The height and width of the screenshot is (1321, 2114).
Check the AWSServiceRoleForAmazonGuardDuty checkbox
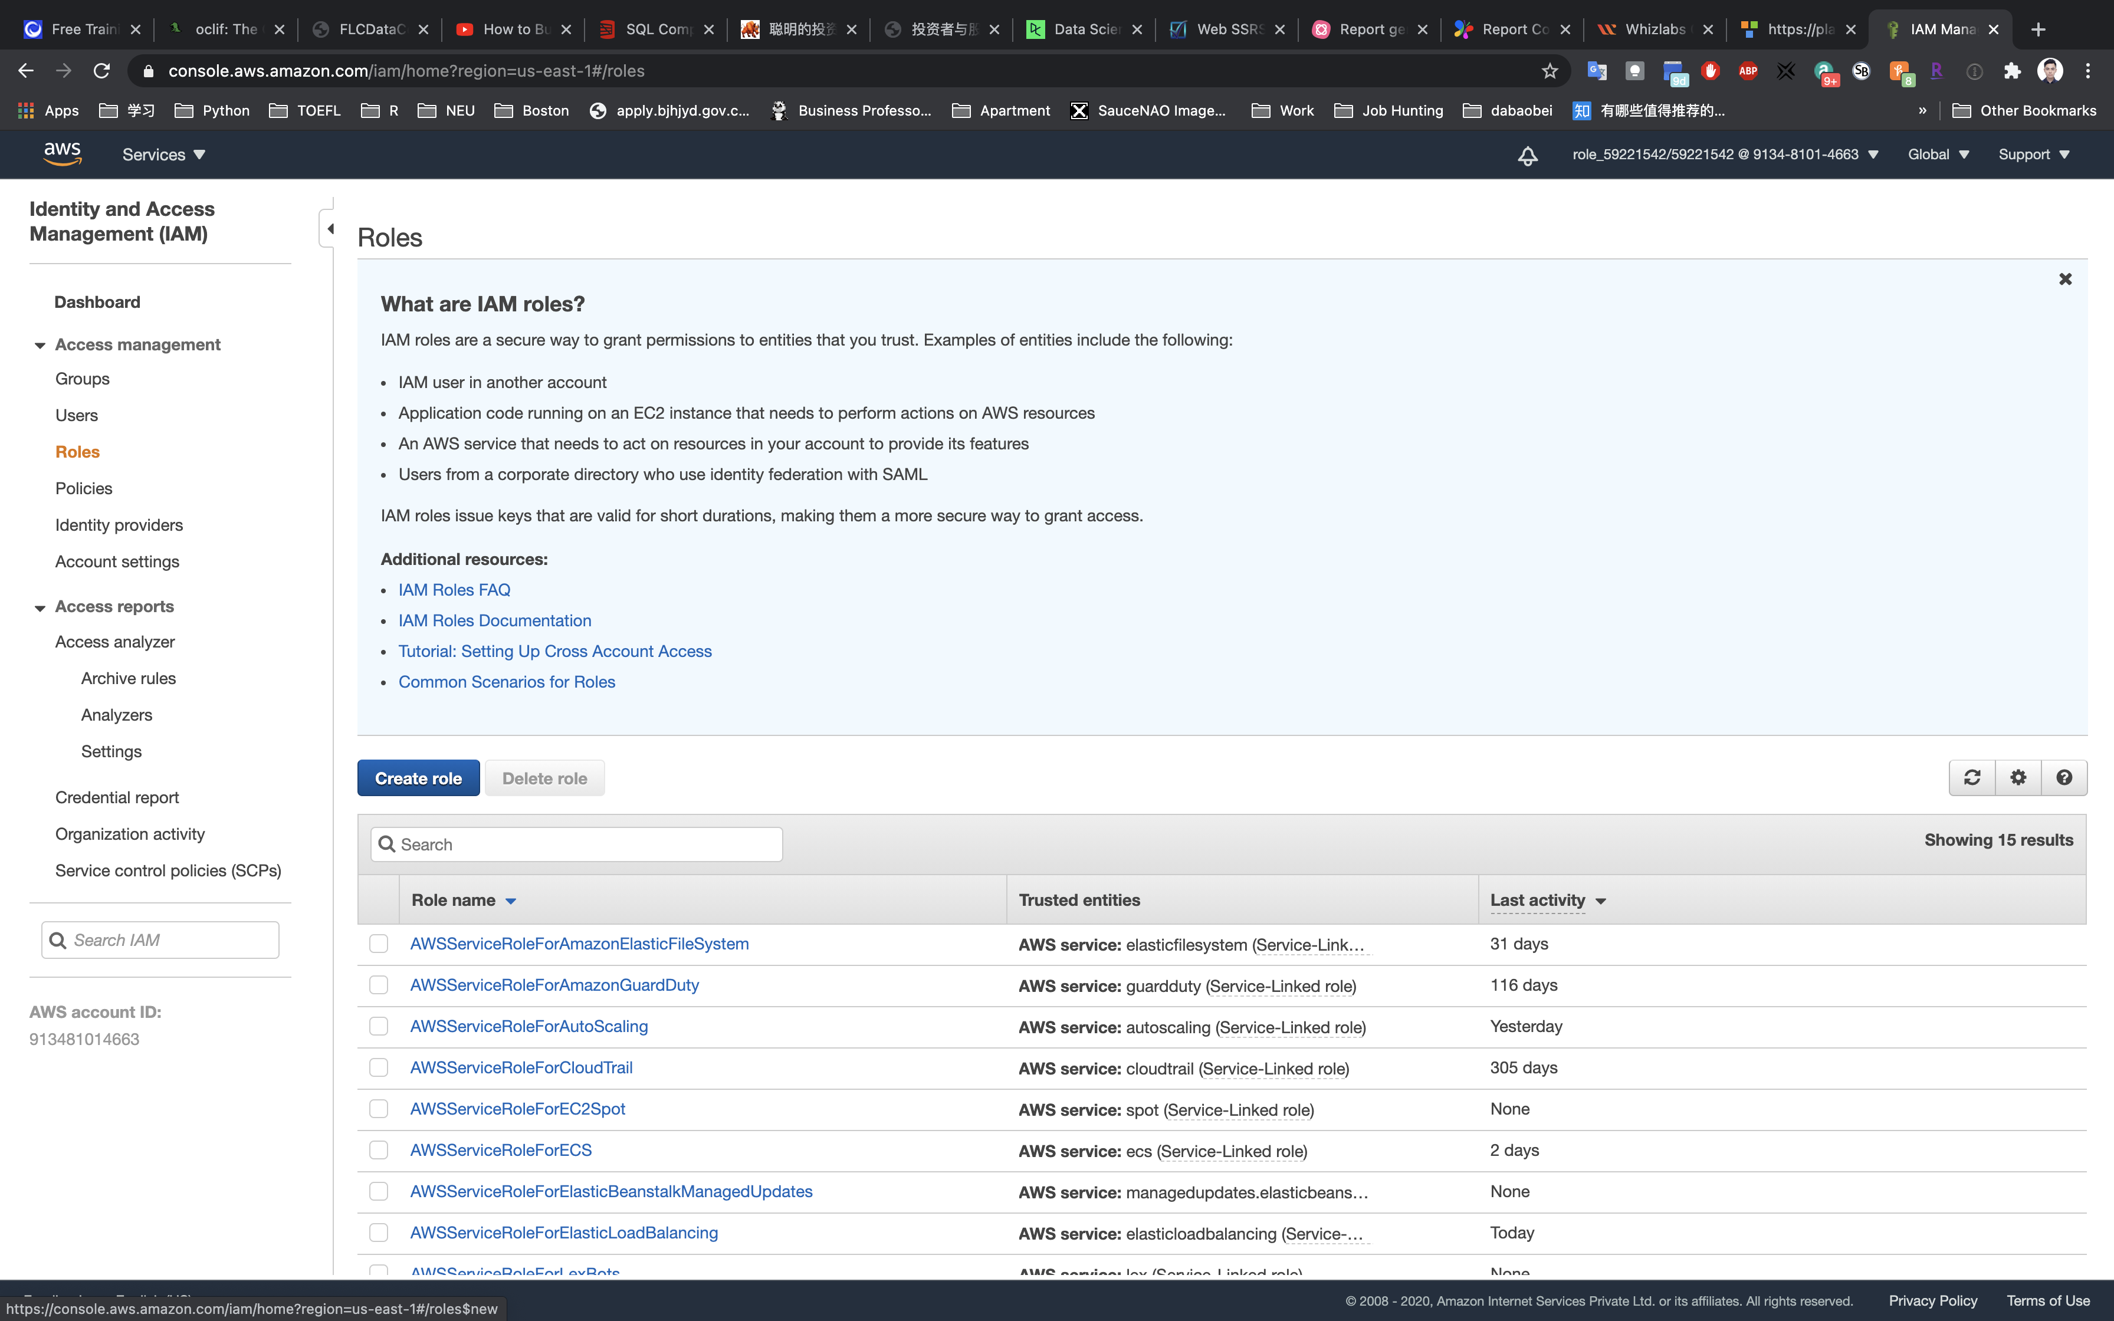[x=378, y=985]
